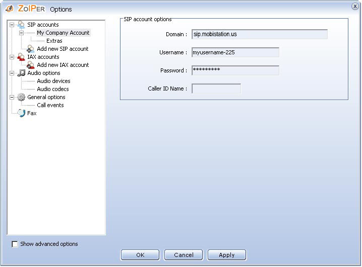Focus the Domain input field

point(260,34)
